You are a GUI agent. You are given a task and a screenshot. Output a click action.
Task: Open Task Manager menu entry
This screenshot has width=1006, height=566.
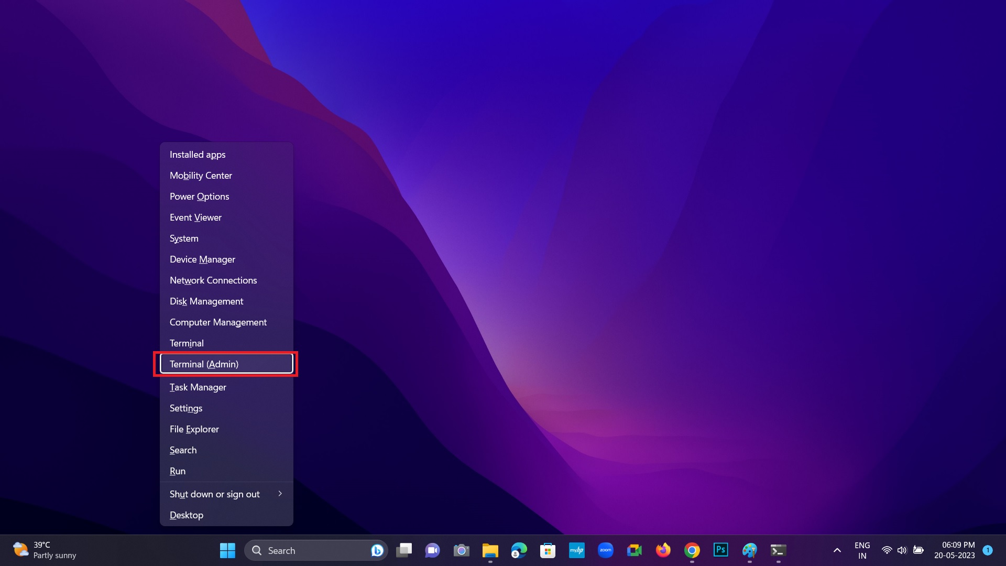click(198, 387)
